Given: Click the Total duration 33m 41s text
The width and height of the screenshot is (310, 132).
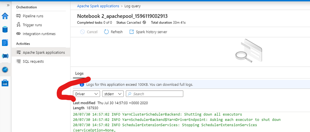Looking at the screenshot, I should [168, 22].
